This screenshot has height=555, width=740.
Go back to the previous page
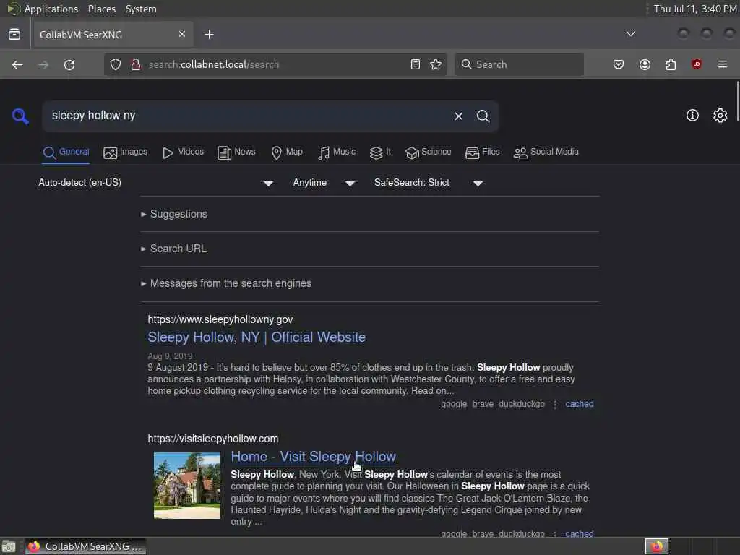pos(17,64)
